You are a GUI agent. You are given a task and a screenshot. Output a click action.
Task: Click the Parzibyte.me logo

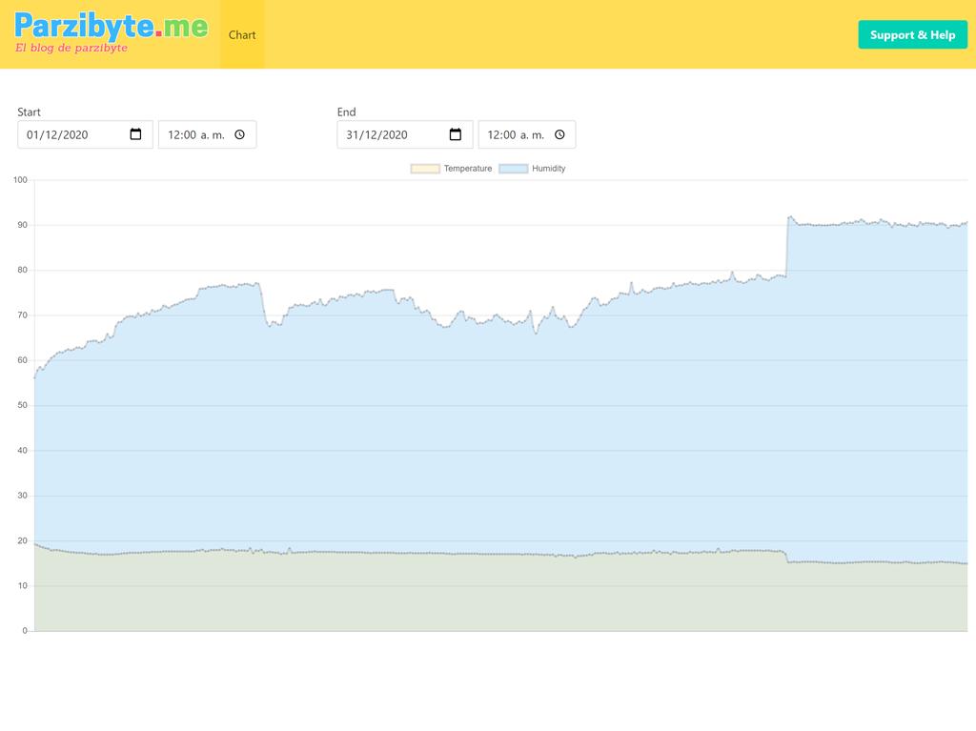click(x=111, y=32)
